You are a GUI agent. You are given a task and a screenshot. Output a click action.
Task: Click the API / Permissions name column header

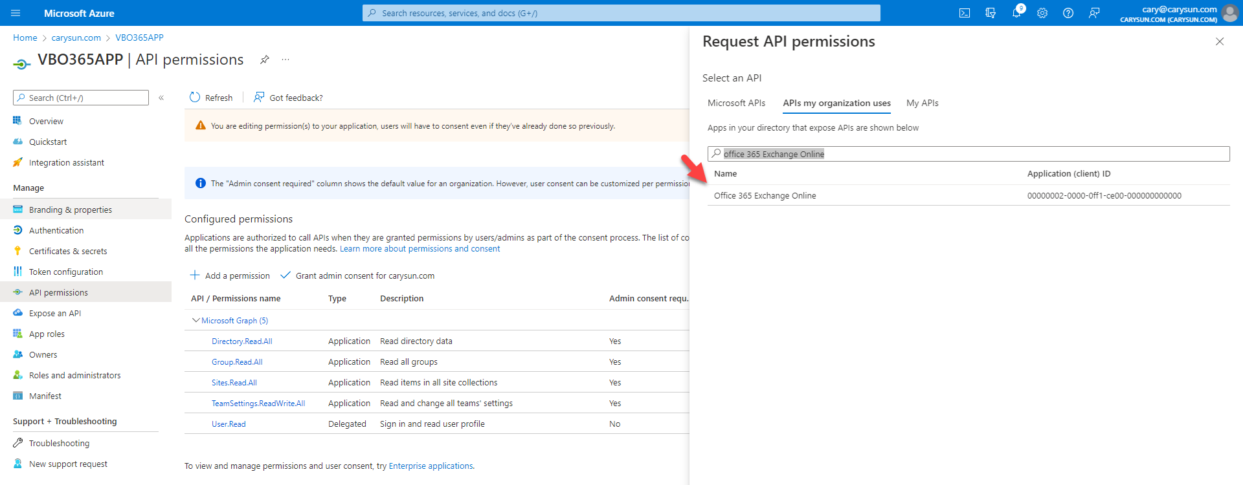click(x=236, y=298)
